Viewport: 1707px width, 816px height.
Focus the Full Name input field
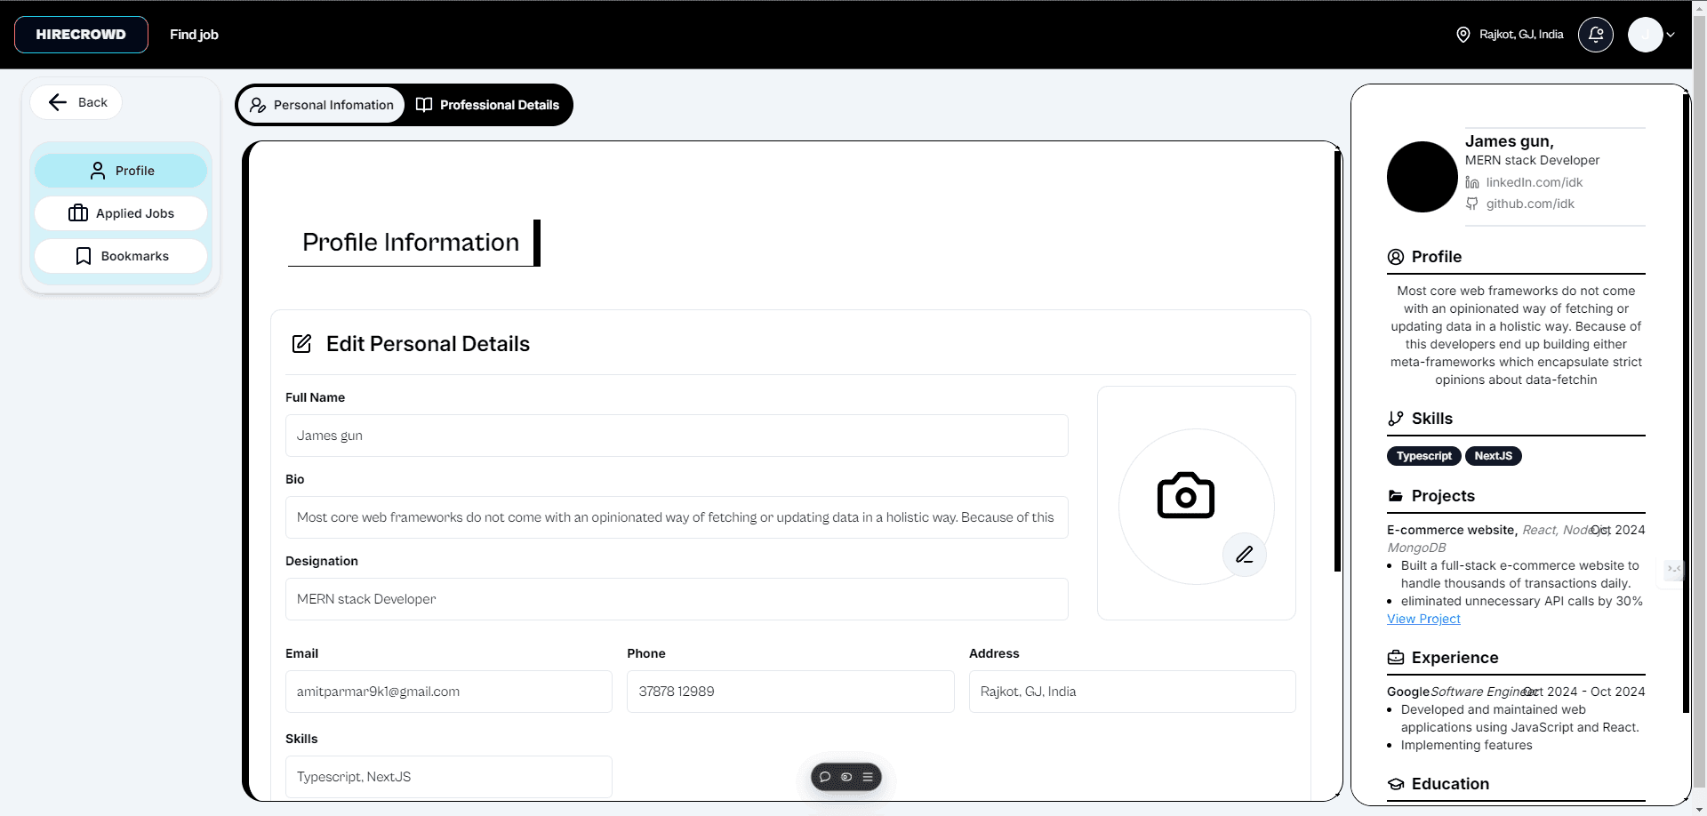coord(677,436)
